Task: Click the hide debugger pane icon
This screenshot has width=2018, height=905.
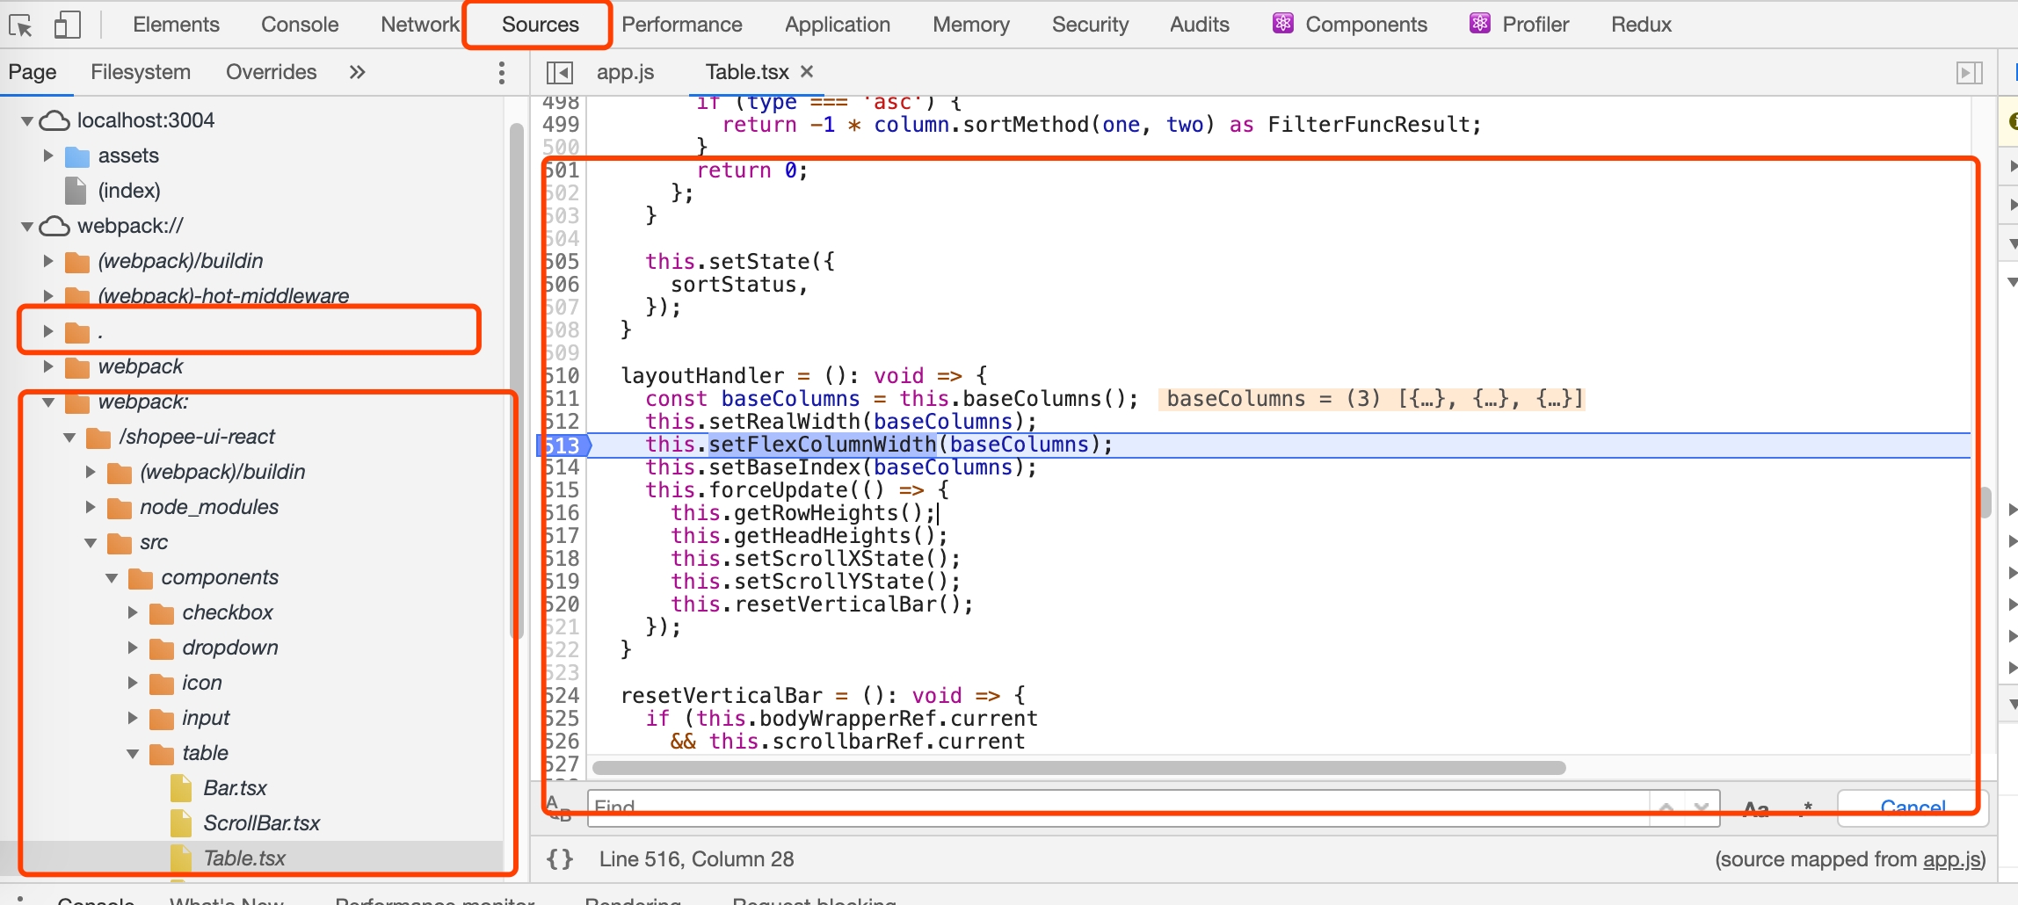Action: (x=1969, y=72)
